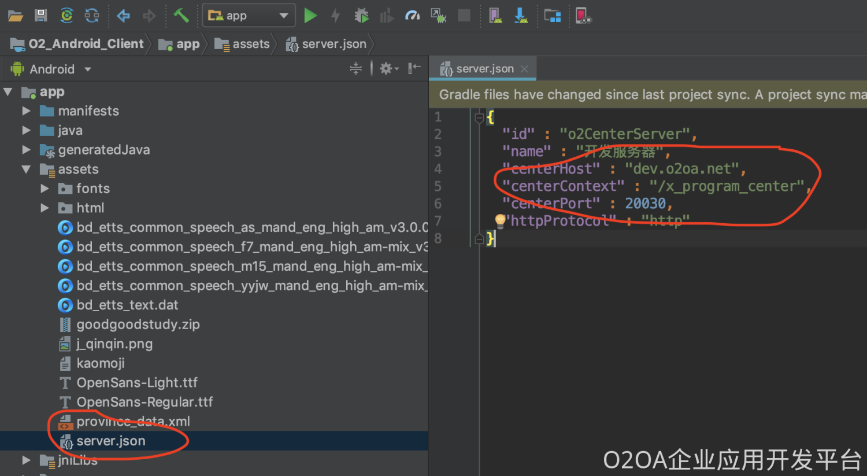Close the server.json tab

point(524,69)
